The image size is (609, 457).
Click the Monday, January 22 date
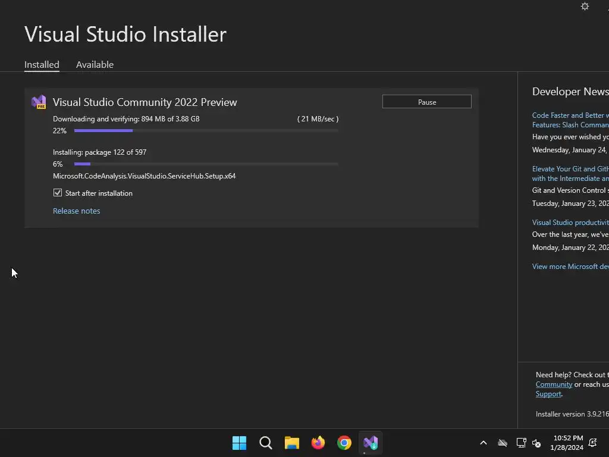pos(570,248)
